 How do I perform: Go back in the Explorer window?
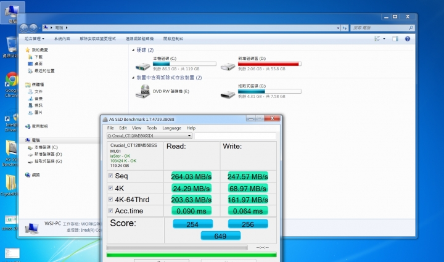coord(24,28)
